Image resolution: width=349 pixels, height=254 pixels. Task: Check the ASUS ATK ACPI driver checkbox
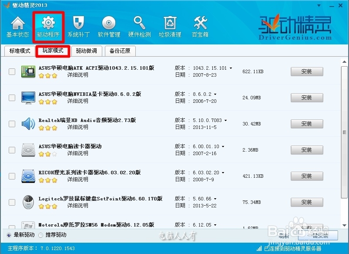12,71
